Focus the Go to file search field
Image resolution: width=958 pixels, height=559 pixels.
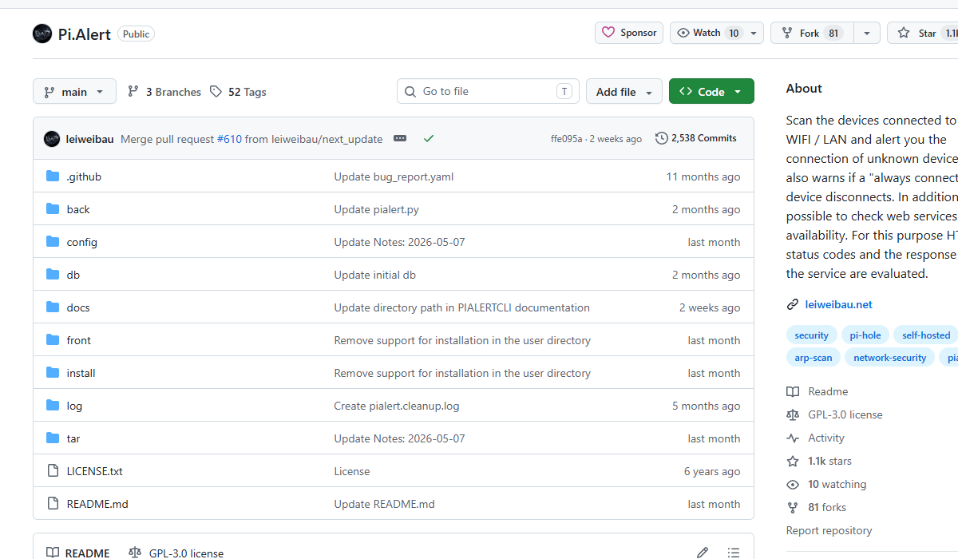(488, 91)
